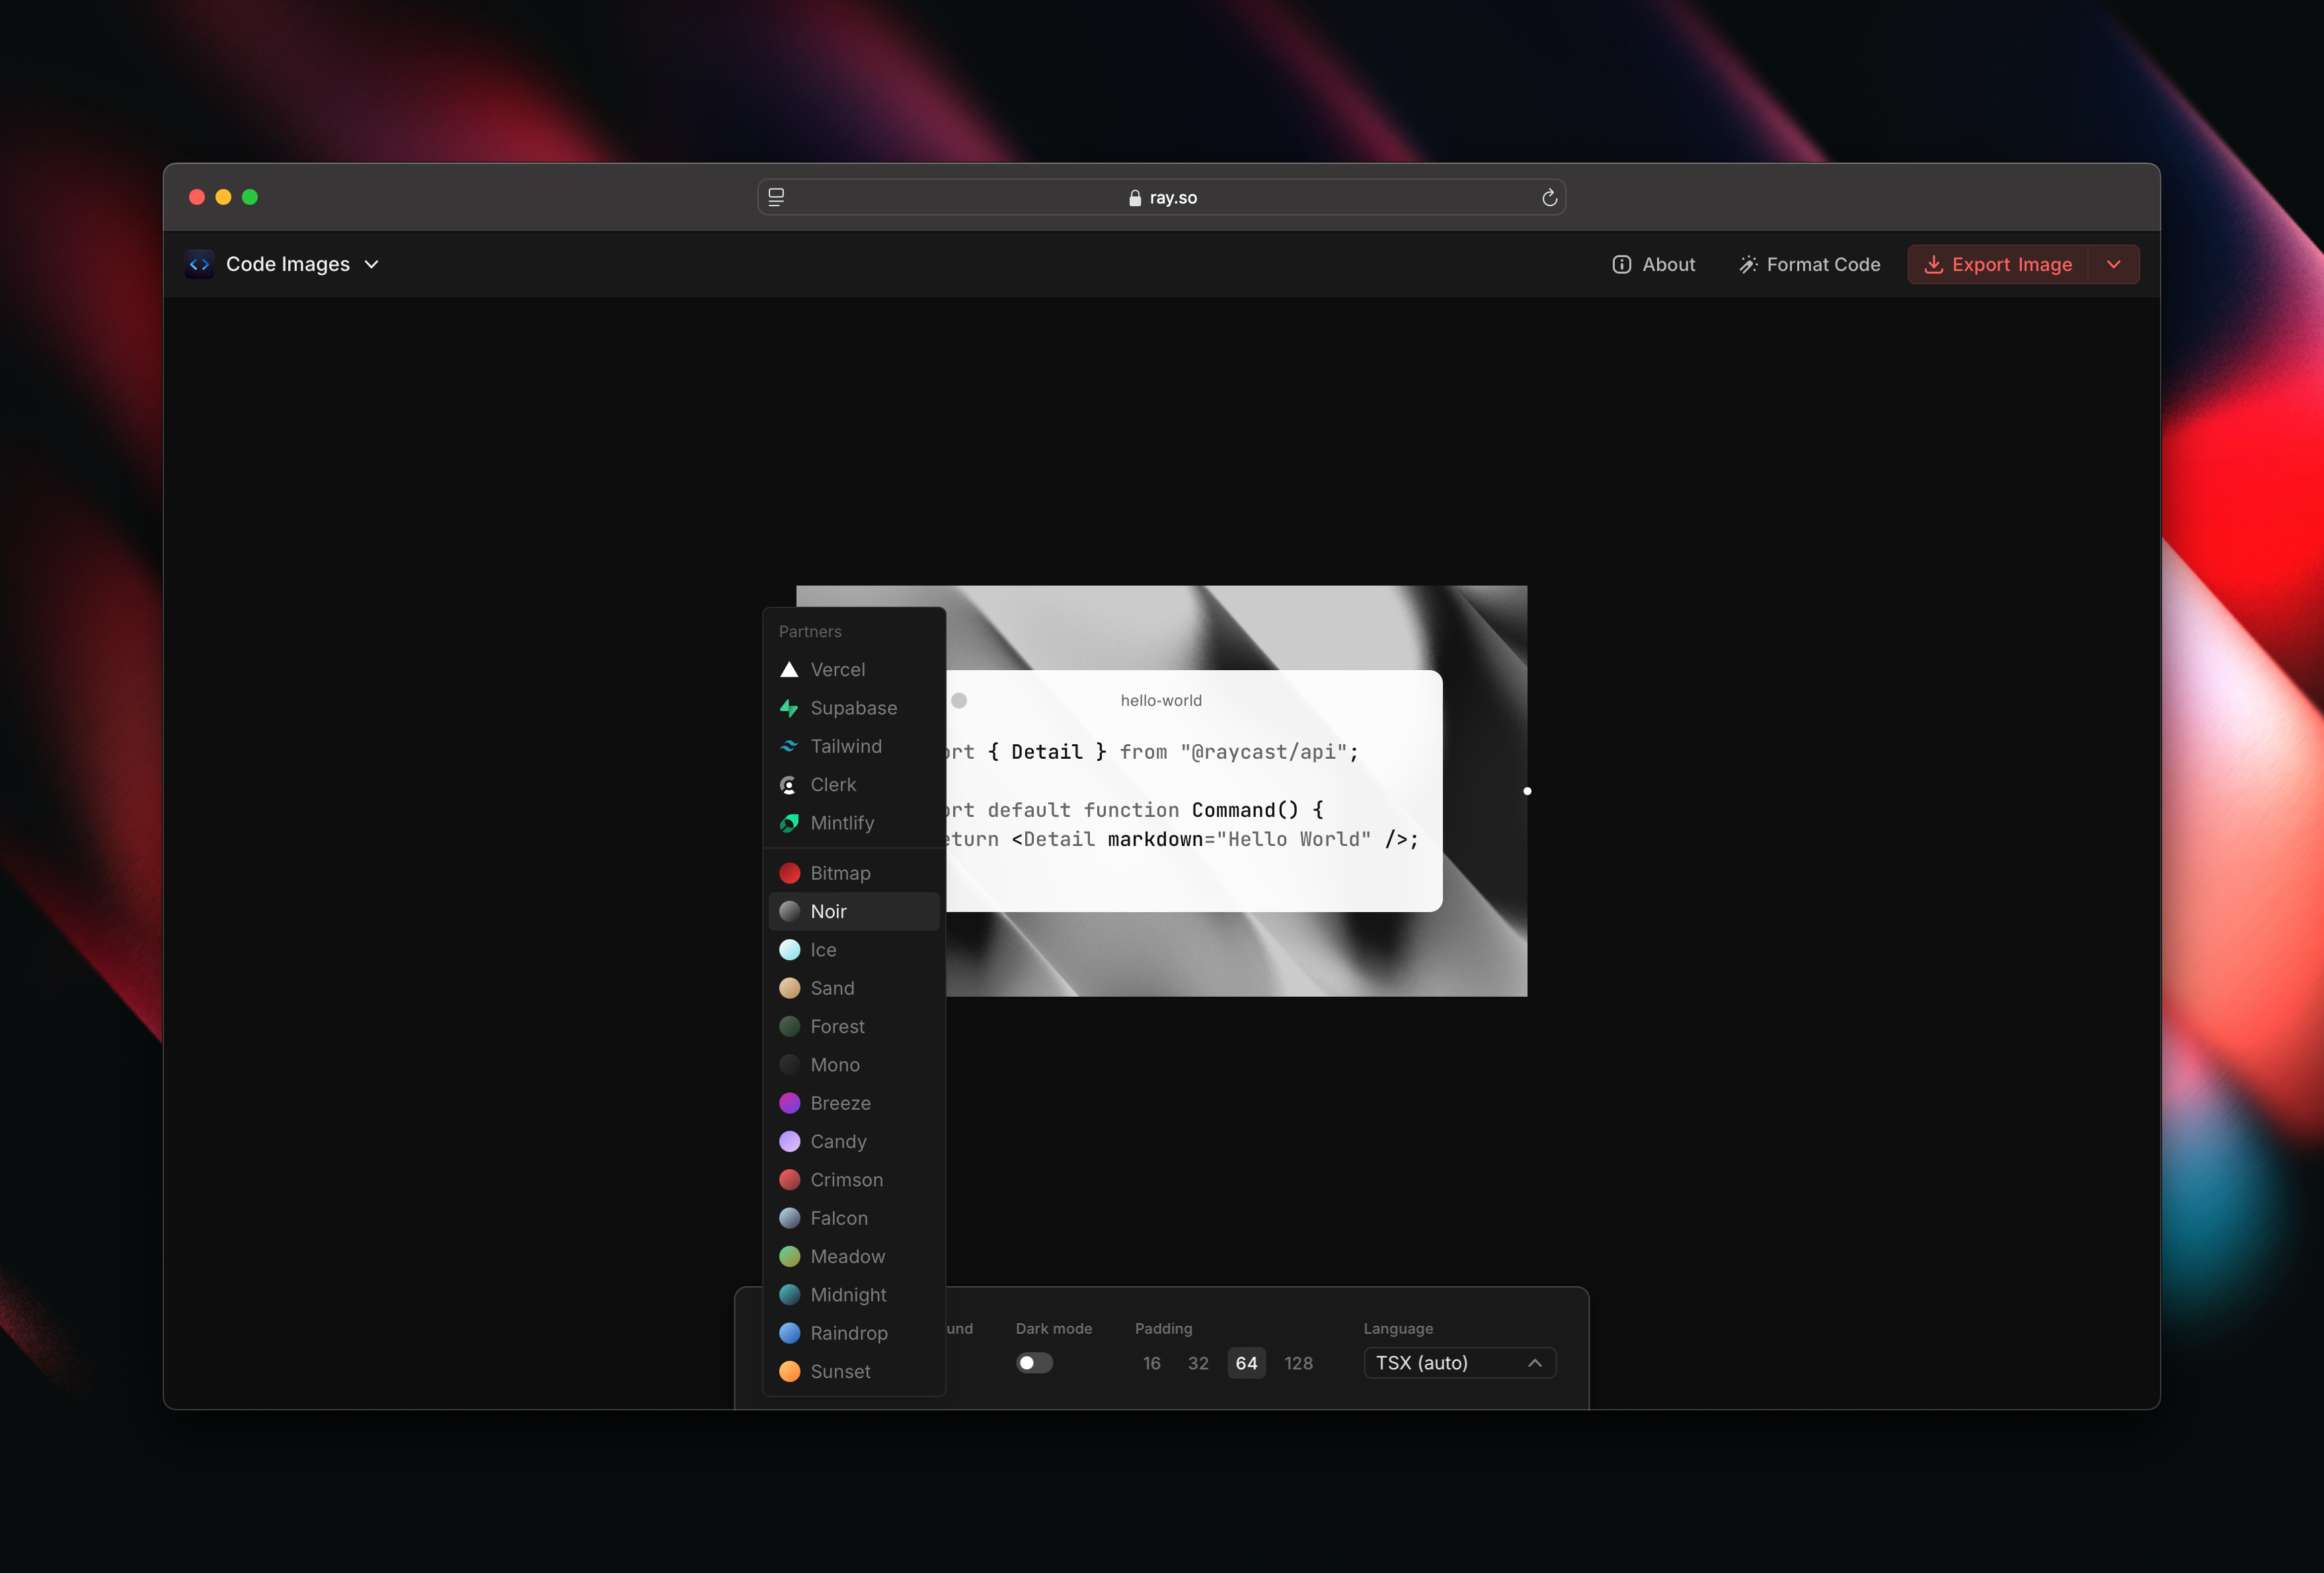Click the Format Code button
The width and height of the screenshot is (2324, 1573).
pyautogui.click(x=1809, y=264)
